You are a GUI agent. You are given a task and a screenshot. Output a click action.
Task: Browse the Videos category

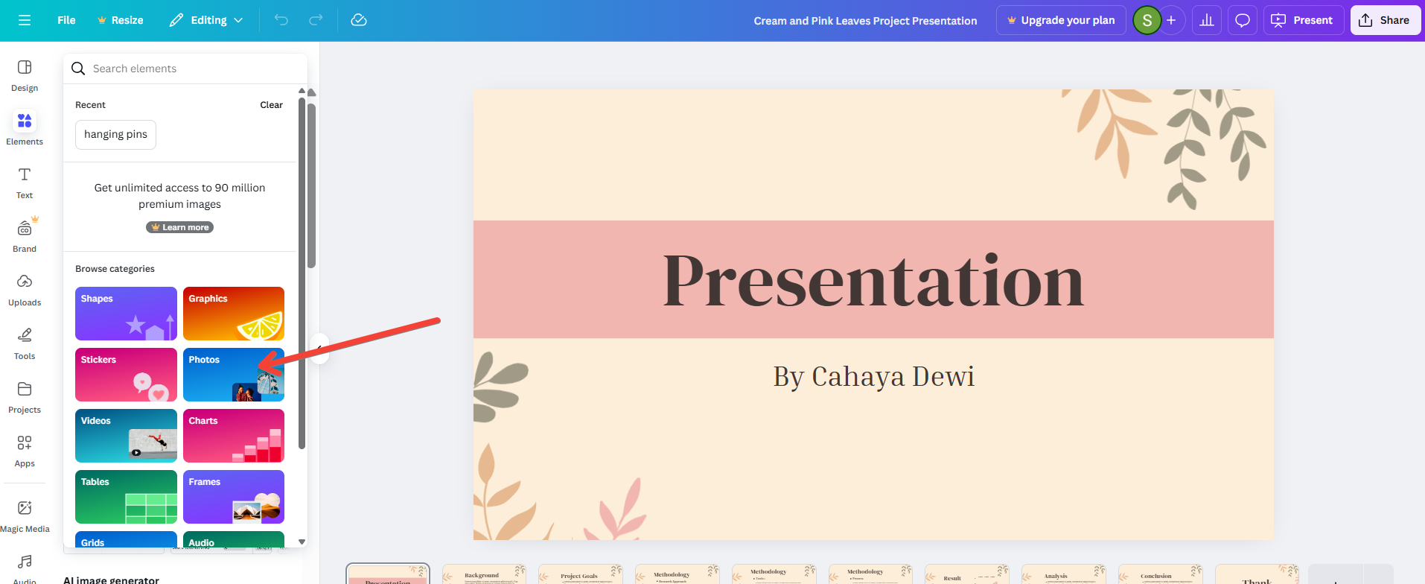point(126,436)
